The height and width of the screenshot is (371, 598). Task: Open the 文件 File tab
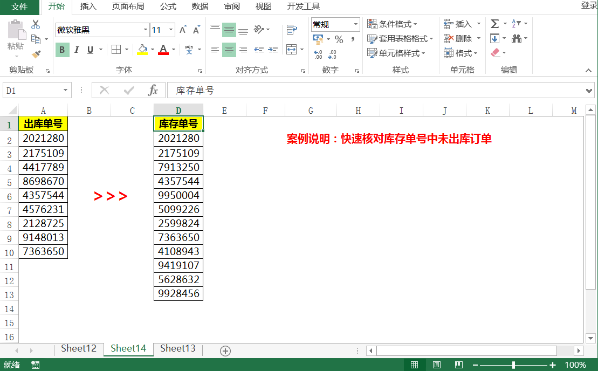coord(19,7)
